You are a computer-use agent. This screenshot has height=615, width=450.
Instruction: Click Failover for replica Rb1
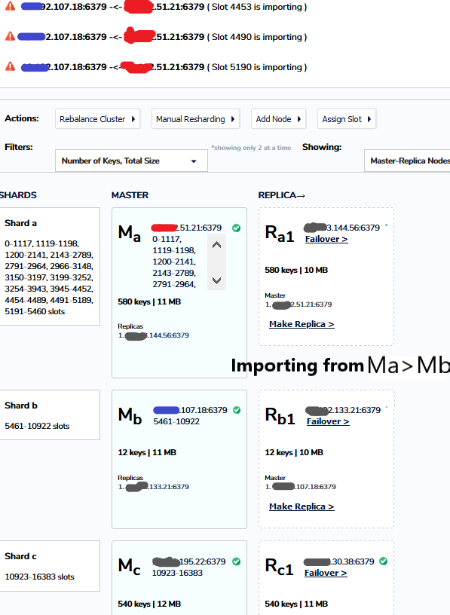326,421
